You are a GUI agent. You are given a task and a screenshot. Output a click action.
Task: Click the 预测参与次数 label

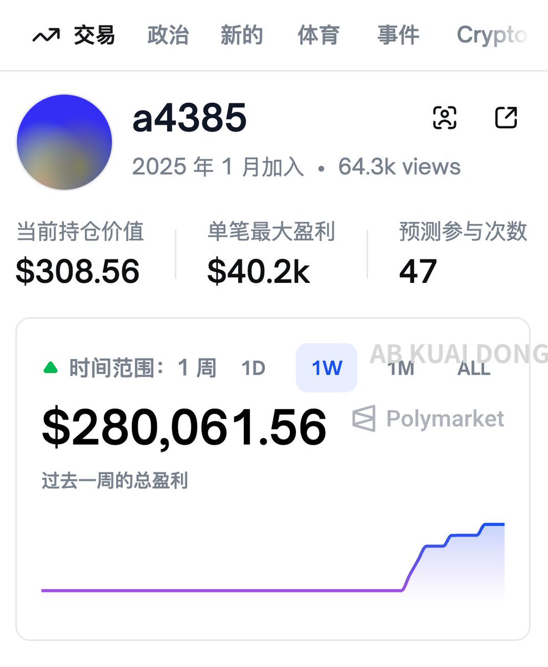463,232
